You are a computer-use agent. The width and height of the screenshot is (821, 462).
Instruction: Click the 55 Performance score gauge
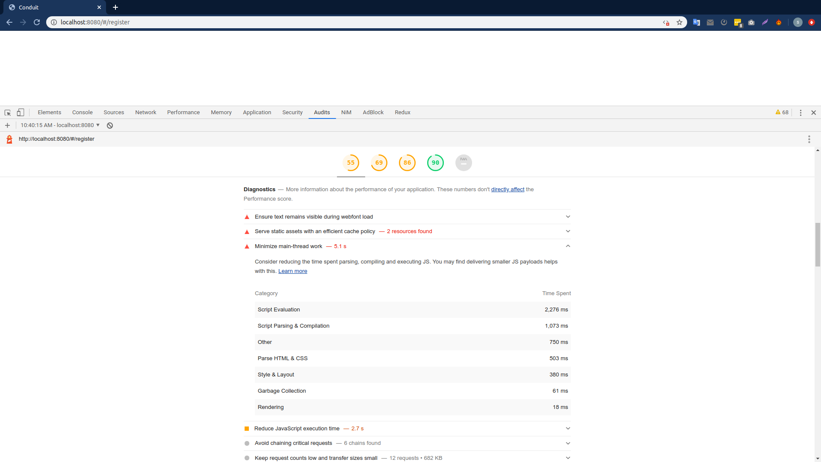(x=350, y=163)
